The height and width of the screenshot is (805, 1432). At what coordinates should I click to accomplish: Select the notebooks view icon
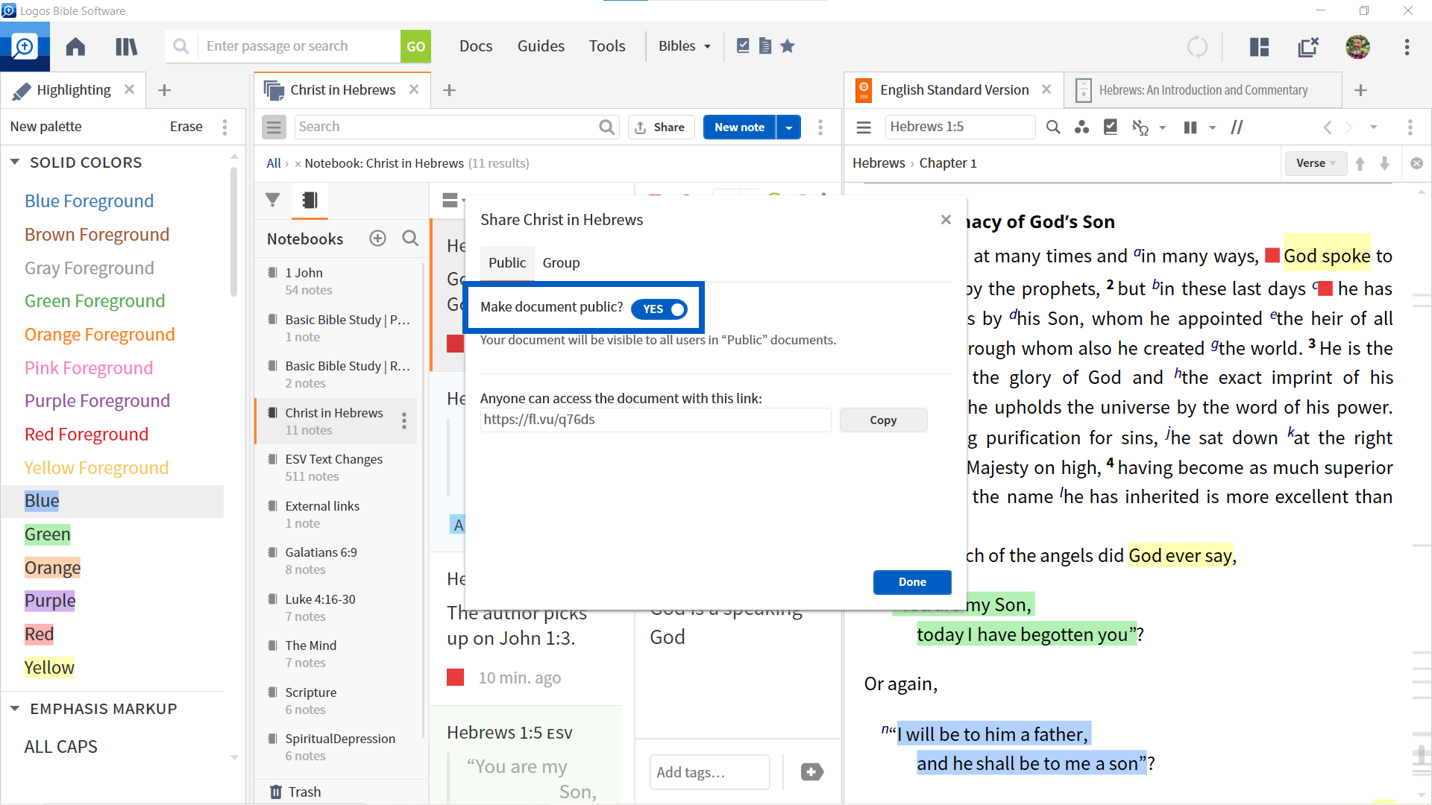click(x=310, y=200)
